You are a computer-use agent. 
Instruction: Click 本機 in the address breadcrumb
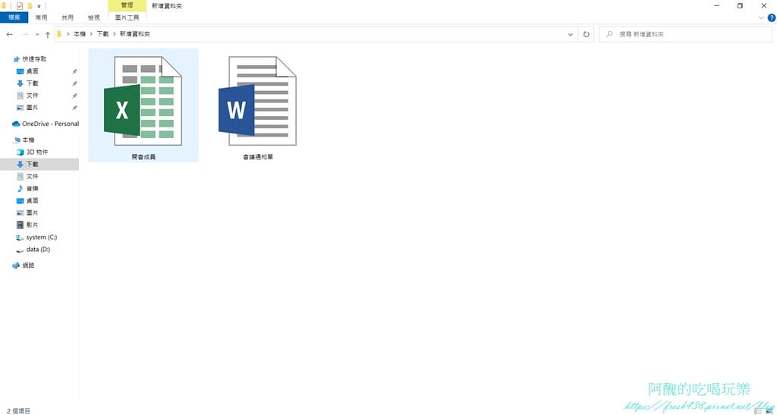point(80,34)
